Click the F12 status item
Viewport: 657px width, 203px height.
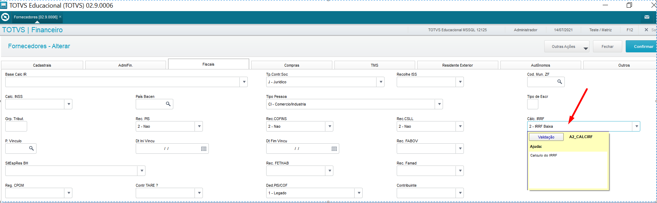(x=630, y=30)
